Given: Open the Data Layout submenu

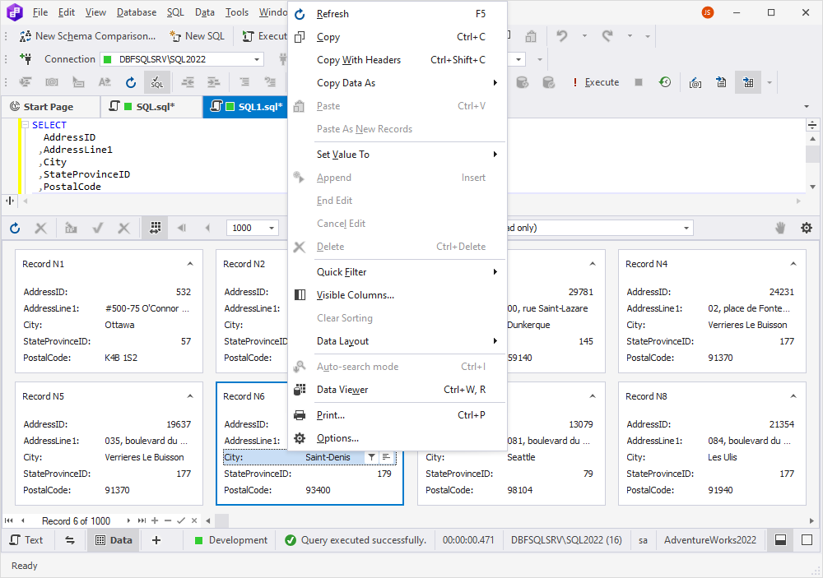Looking at the screenshot, I should [x=398, y=341].
